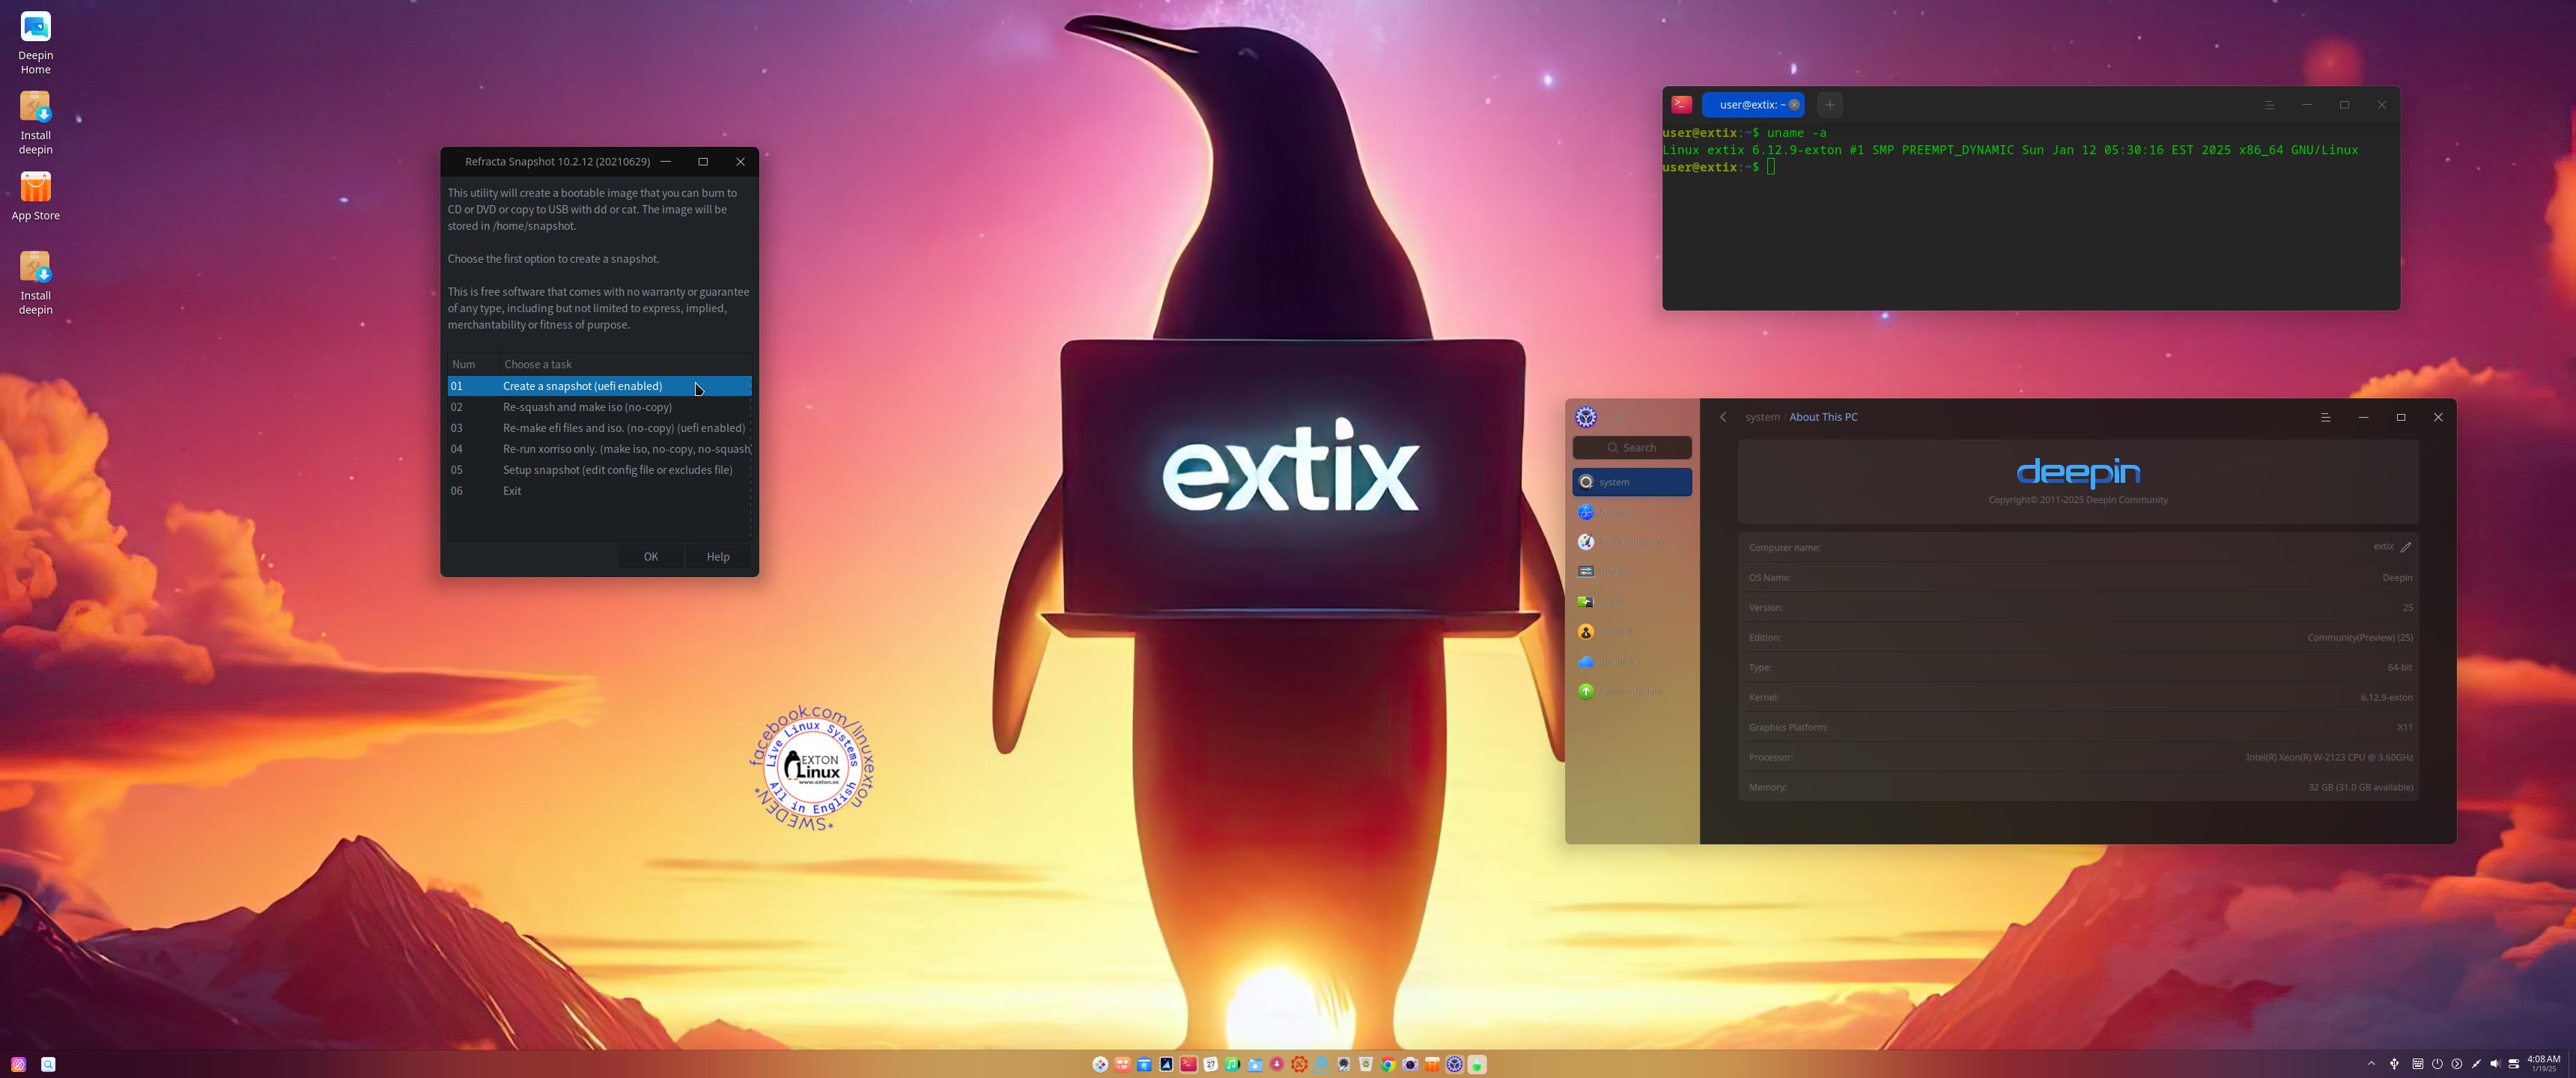
Task: Click Help in Refracta Snapshot
Action: tap(718, 557)
